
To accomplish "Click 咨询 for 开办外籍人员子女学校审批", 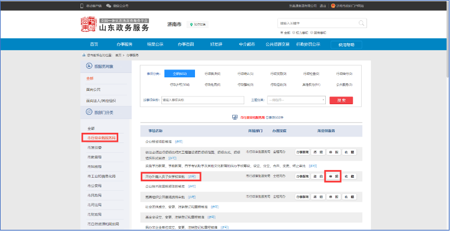I will [x=318, y=177].
